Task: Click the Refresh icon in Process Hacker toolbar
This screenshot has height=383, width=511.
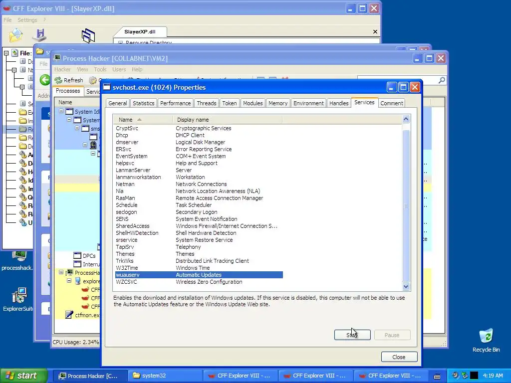Action: tap(58, 80)
